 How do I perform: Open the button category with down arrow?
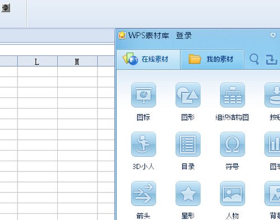pyautogui.click(x=272, y=95)
